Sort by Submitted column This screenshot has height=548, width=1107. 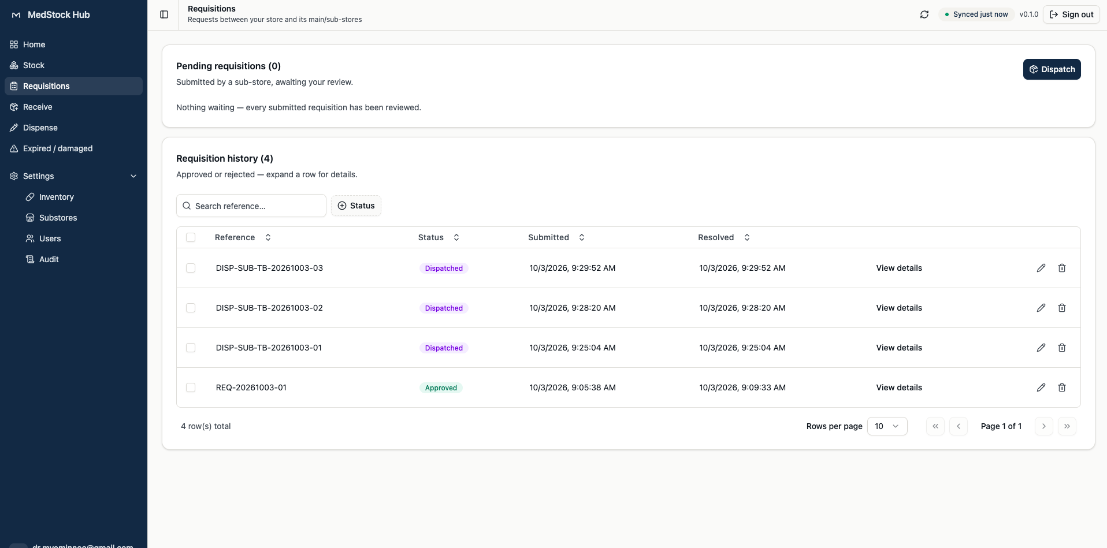coord(556,237)
